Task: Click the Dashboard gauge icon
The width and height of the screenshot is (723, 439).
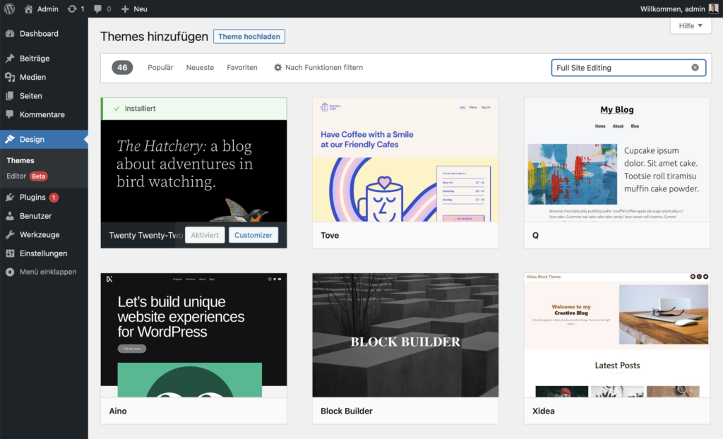Action: coord(10,34)
